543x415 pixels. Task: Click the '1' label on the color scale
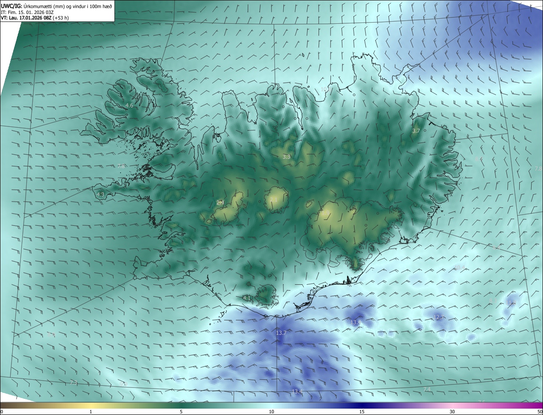pyautogui.click(x=91, y=412)
